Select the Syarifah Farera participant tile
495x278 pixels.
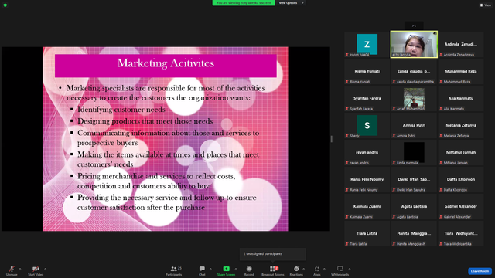pyautogui.click(x=367, y=99)
